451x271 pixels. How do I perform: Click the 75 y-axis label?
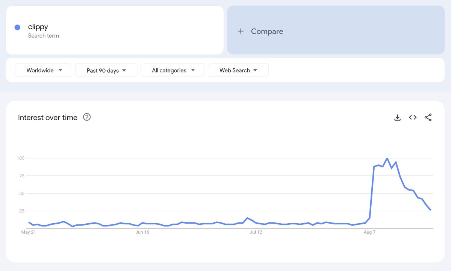point(22,176)
